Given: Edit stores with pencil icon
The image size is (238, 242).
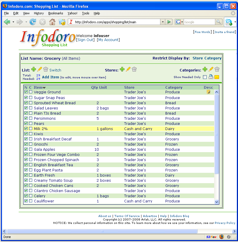Looking at the screenshot, I should [128, 69].
